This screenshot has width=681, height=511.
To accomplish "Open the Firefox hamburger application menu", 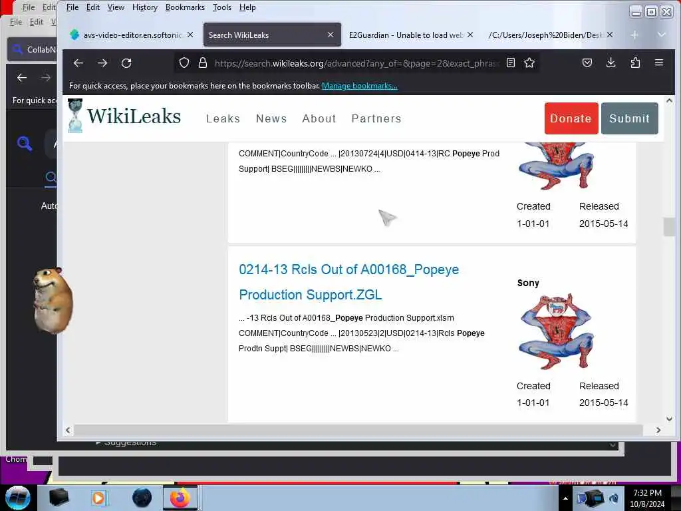I will click(659, 63).
